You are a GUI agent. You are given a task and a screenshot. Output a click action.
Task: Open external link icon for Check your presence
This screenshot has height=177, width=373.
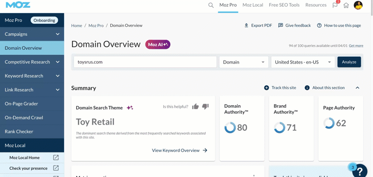[x=55, y=168]
